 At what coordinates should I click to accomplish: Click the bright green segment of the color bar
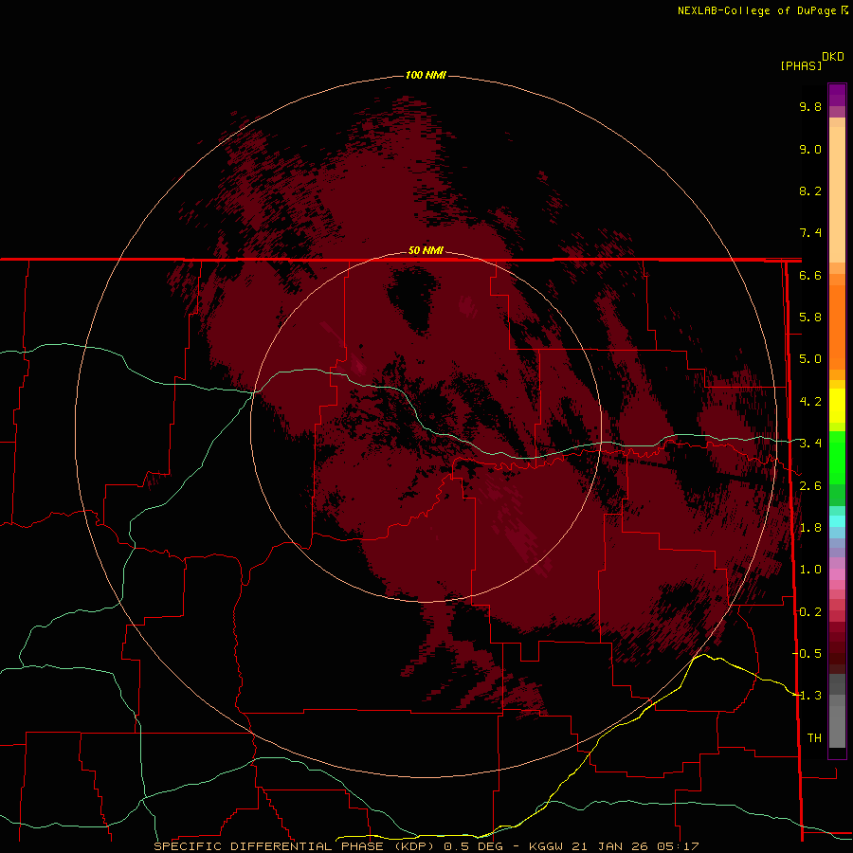837,457
